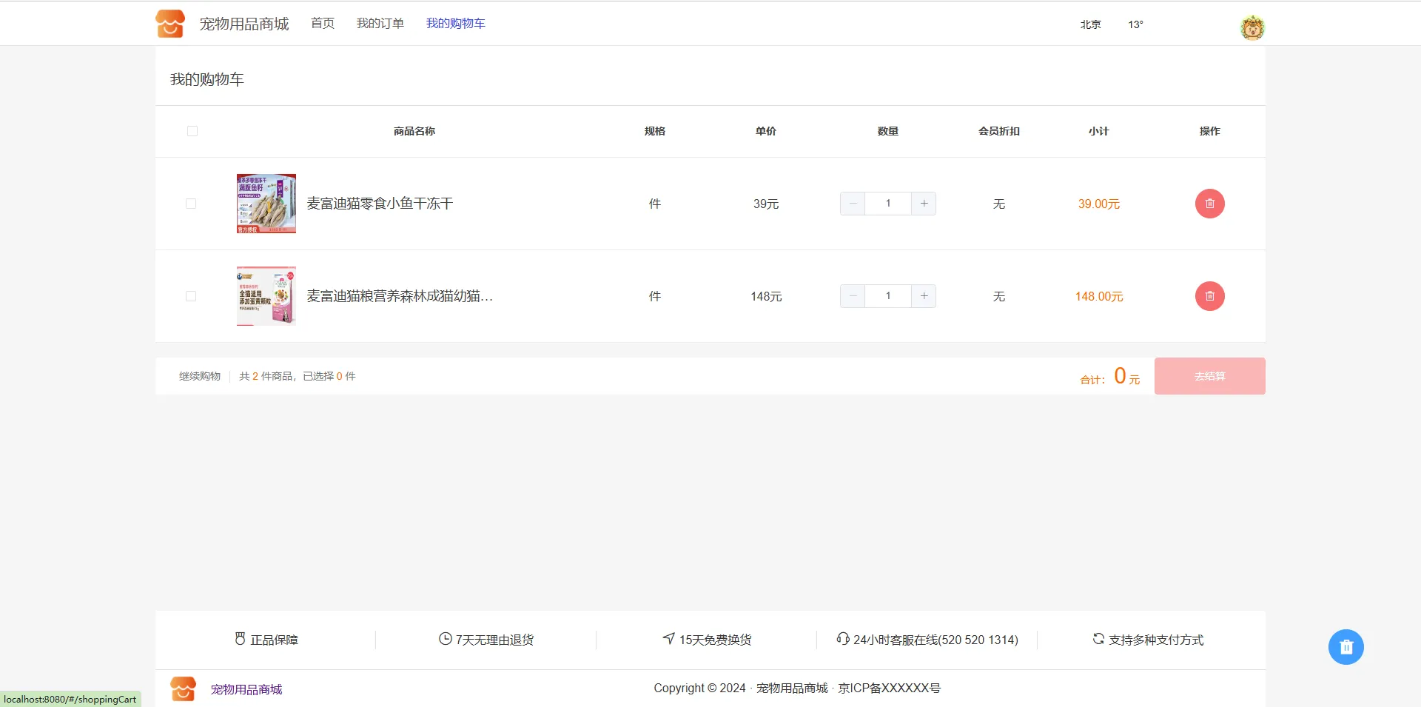Click the 继续购物 link

(200, 376)
